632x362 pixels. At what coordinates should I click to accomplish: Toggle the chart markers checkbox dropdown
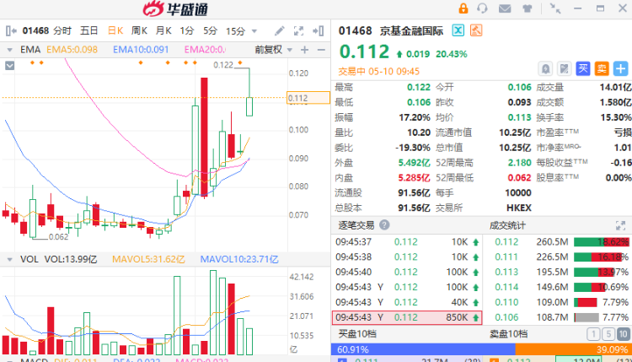click(x=9, y=65)
